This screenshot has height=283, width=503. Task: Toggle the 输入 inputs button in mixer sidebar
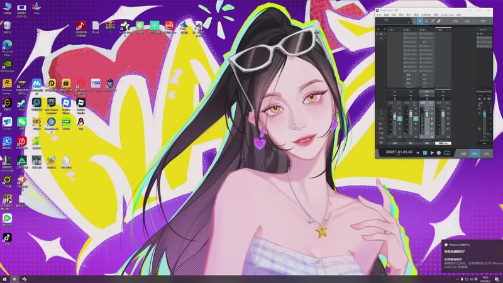click(x=381, y=123)
